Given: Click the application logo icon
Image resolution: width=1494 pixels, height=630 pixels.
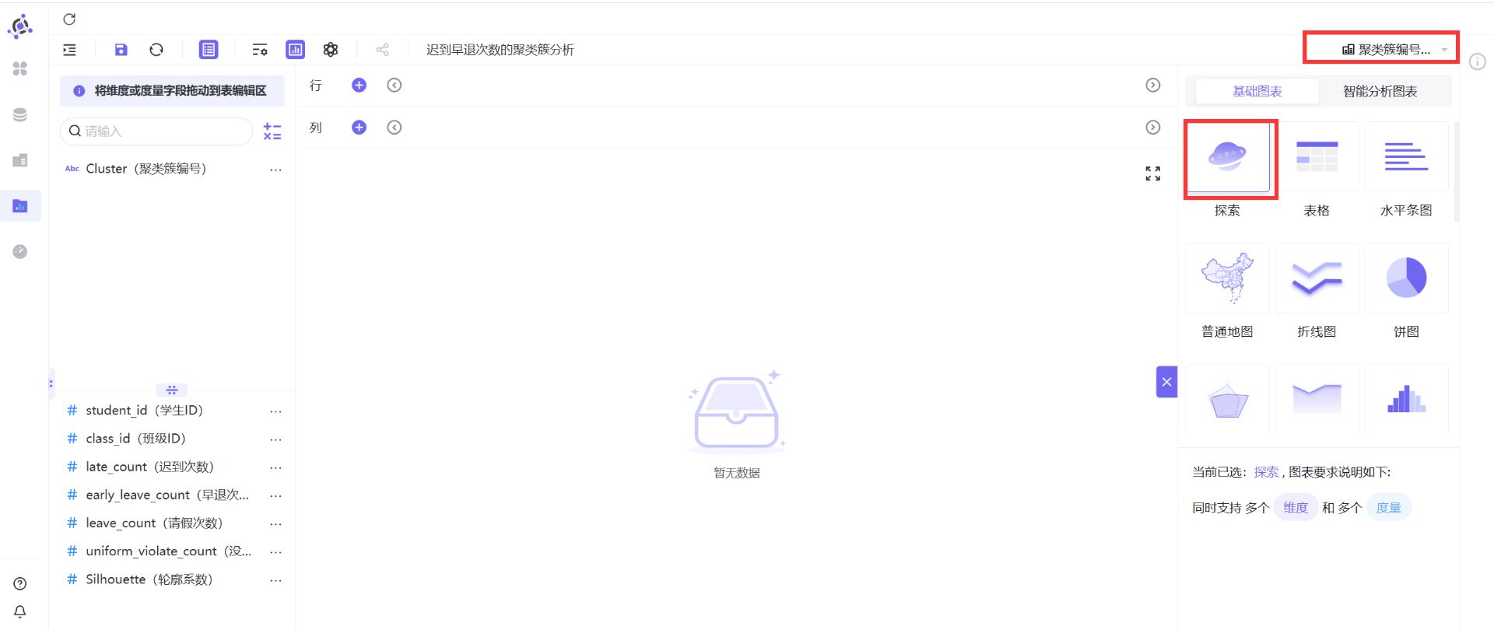Looking at the screenshot, I should click(x=20, y=26).
